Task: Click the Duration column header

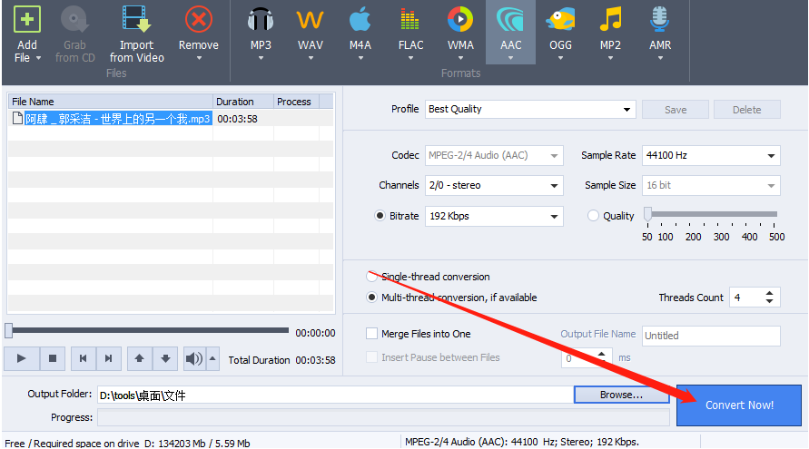Action: (x=243, y=102)
